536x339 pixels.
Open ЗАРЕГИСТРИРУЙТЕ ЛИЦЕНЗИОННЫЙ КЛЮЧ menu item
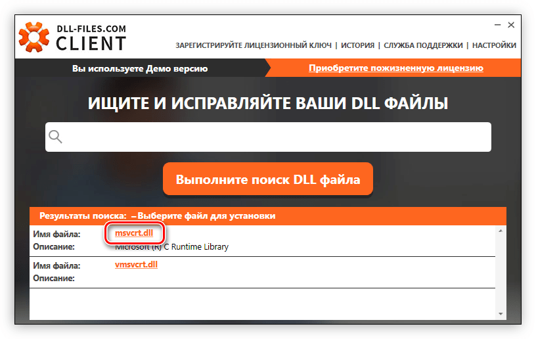point(253,45)
